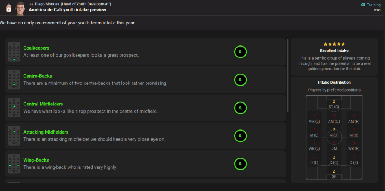The image size is (385, 191).
Task: Click the Central Midfielders position pitch icon
Action: point(14,108)
